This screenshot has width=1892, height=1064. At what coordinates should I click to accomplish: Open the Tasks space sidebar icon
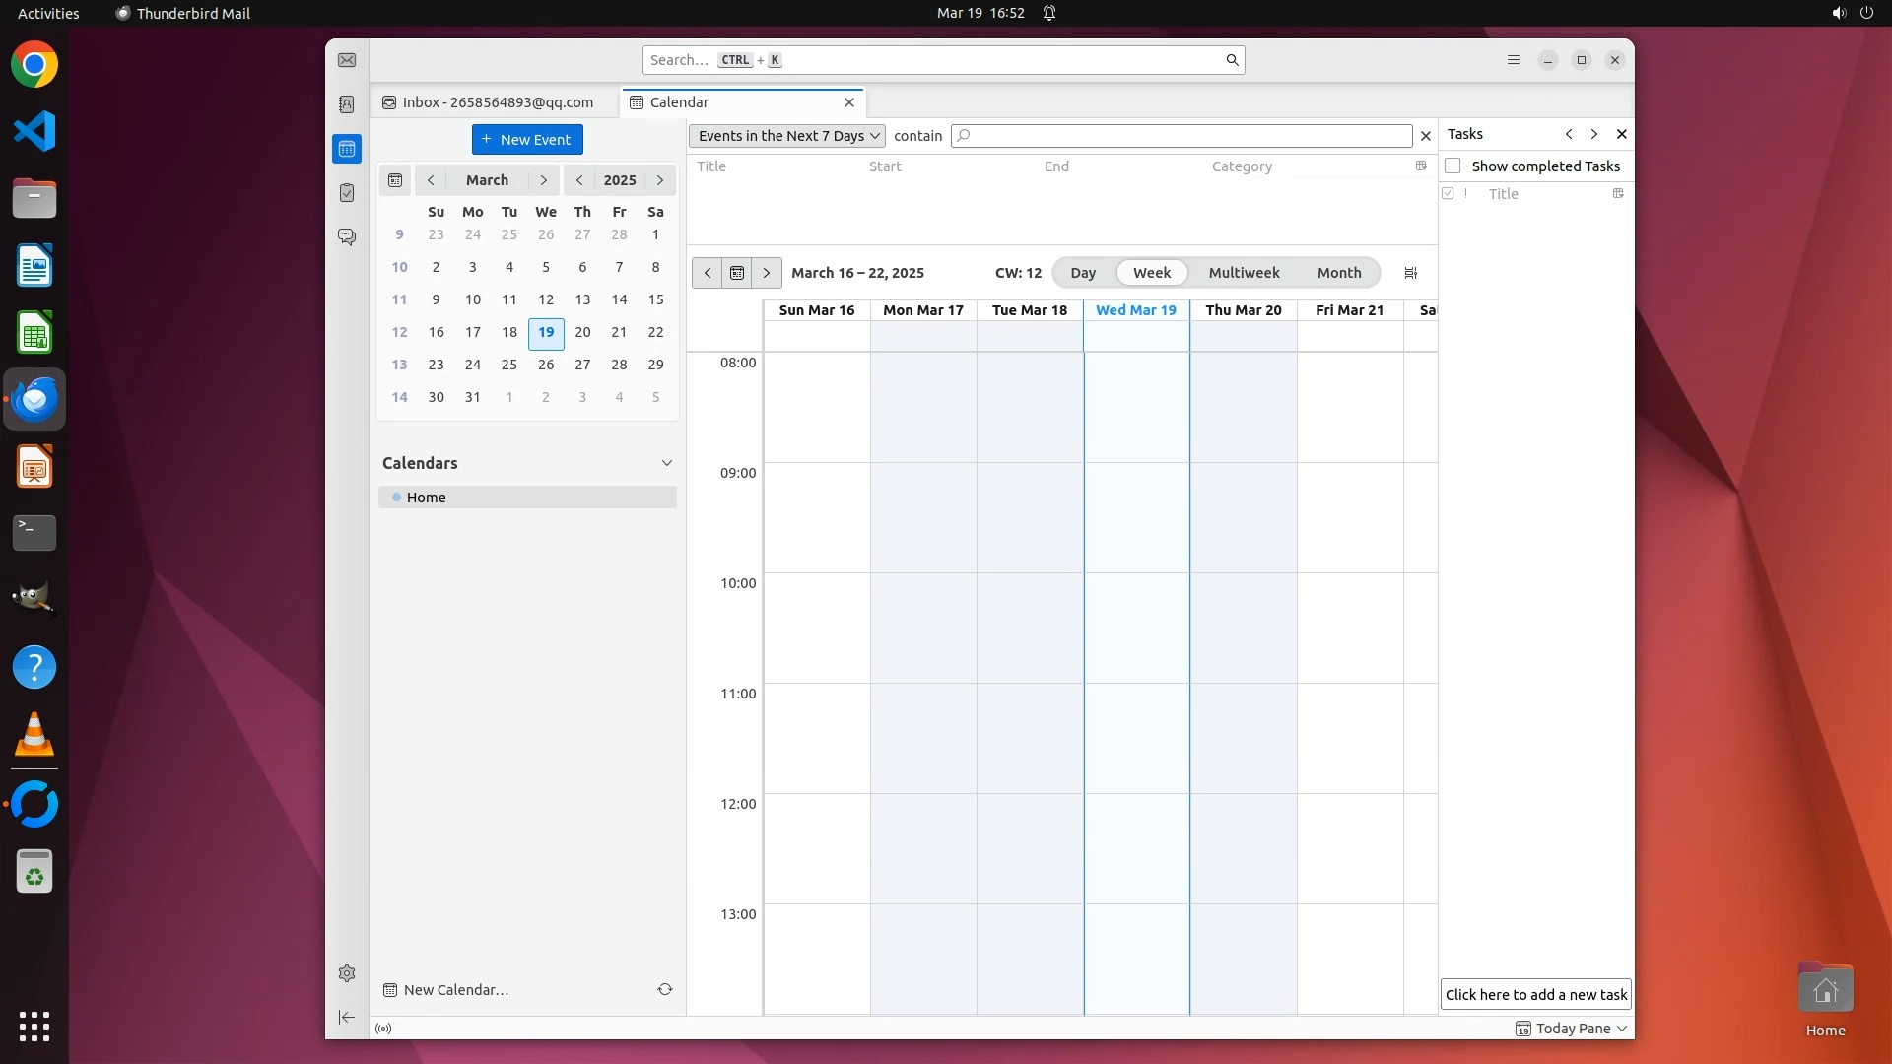pyautogui.click(x=347, y=193)
